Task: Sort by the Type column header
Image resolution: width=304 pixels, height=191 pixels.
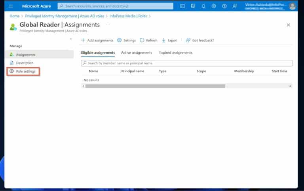Action: click(163, 71)
